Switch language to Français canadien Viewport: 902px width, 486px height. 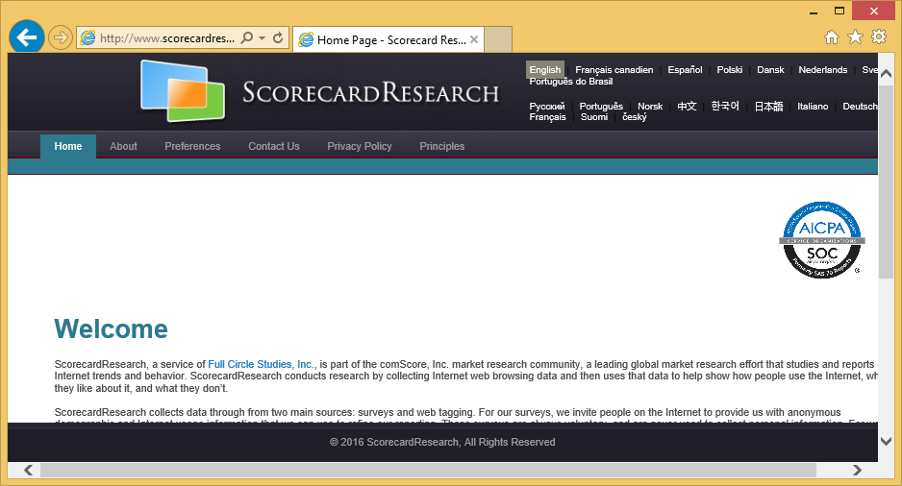click(614, 69)
